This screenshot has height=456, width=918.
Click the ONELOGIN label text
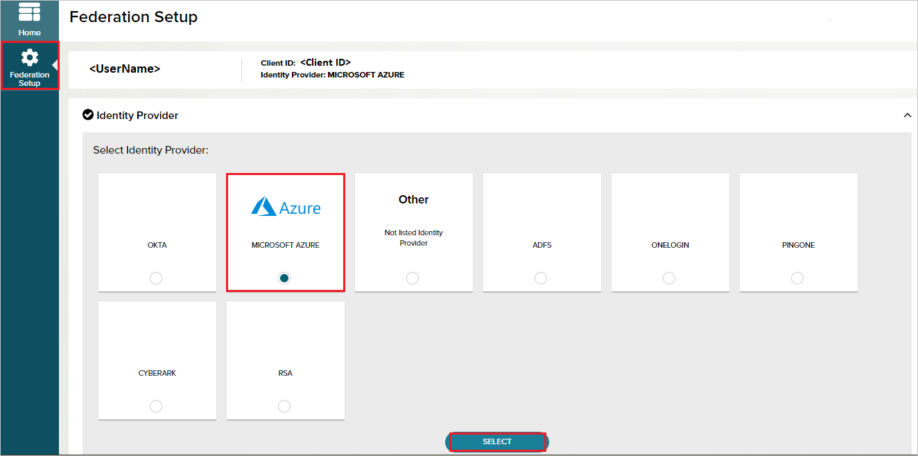click(x=670, y=245)
